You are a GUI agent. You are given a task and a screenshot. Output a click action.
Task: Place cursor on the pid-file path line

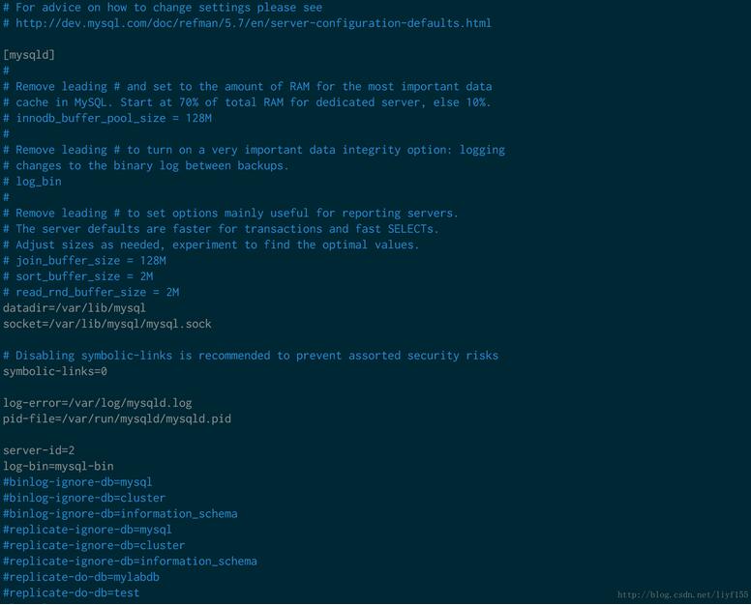click(116, 418)
